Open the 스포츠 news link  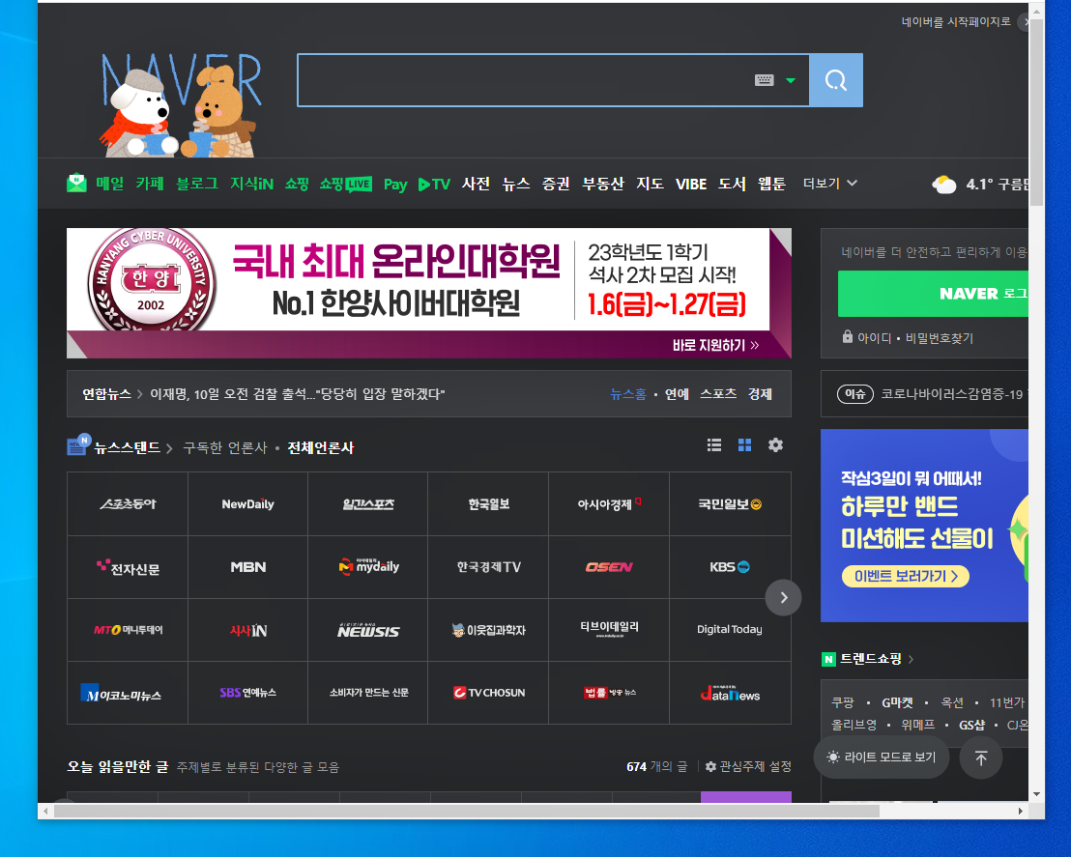[x=718, y=394]
